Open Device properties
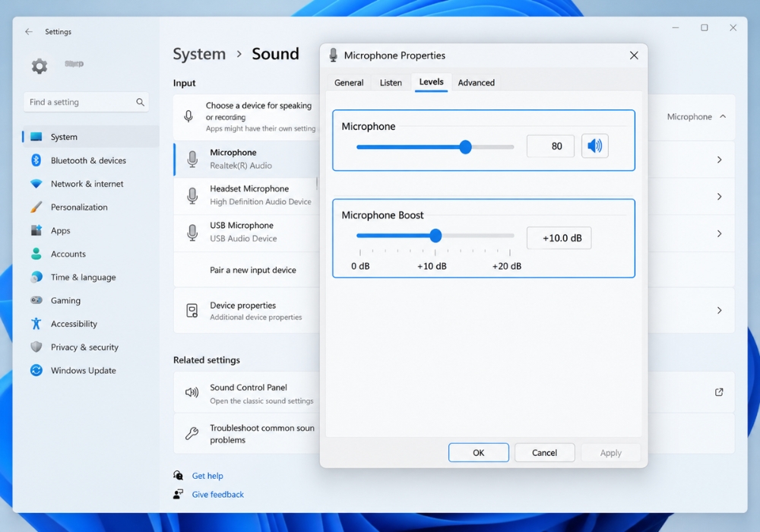 tap(246, 311)
